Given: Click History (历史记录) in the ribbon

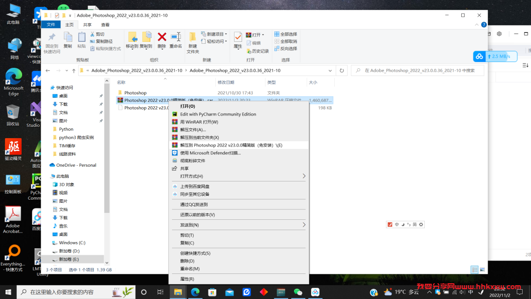Looking at the screenshot, I should (x=257, y=51).
